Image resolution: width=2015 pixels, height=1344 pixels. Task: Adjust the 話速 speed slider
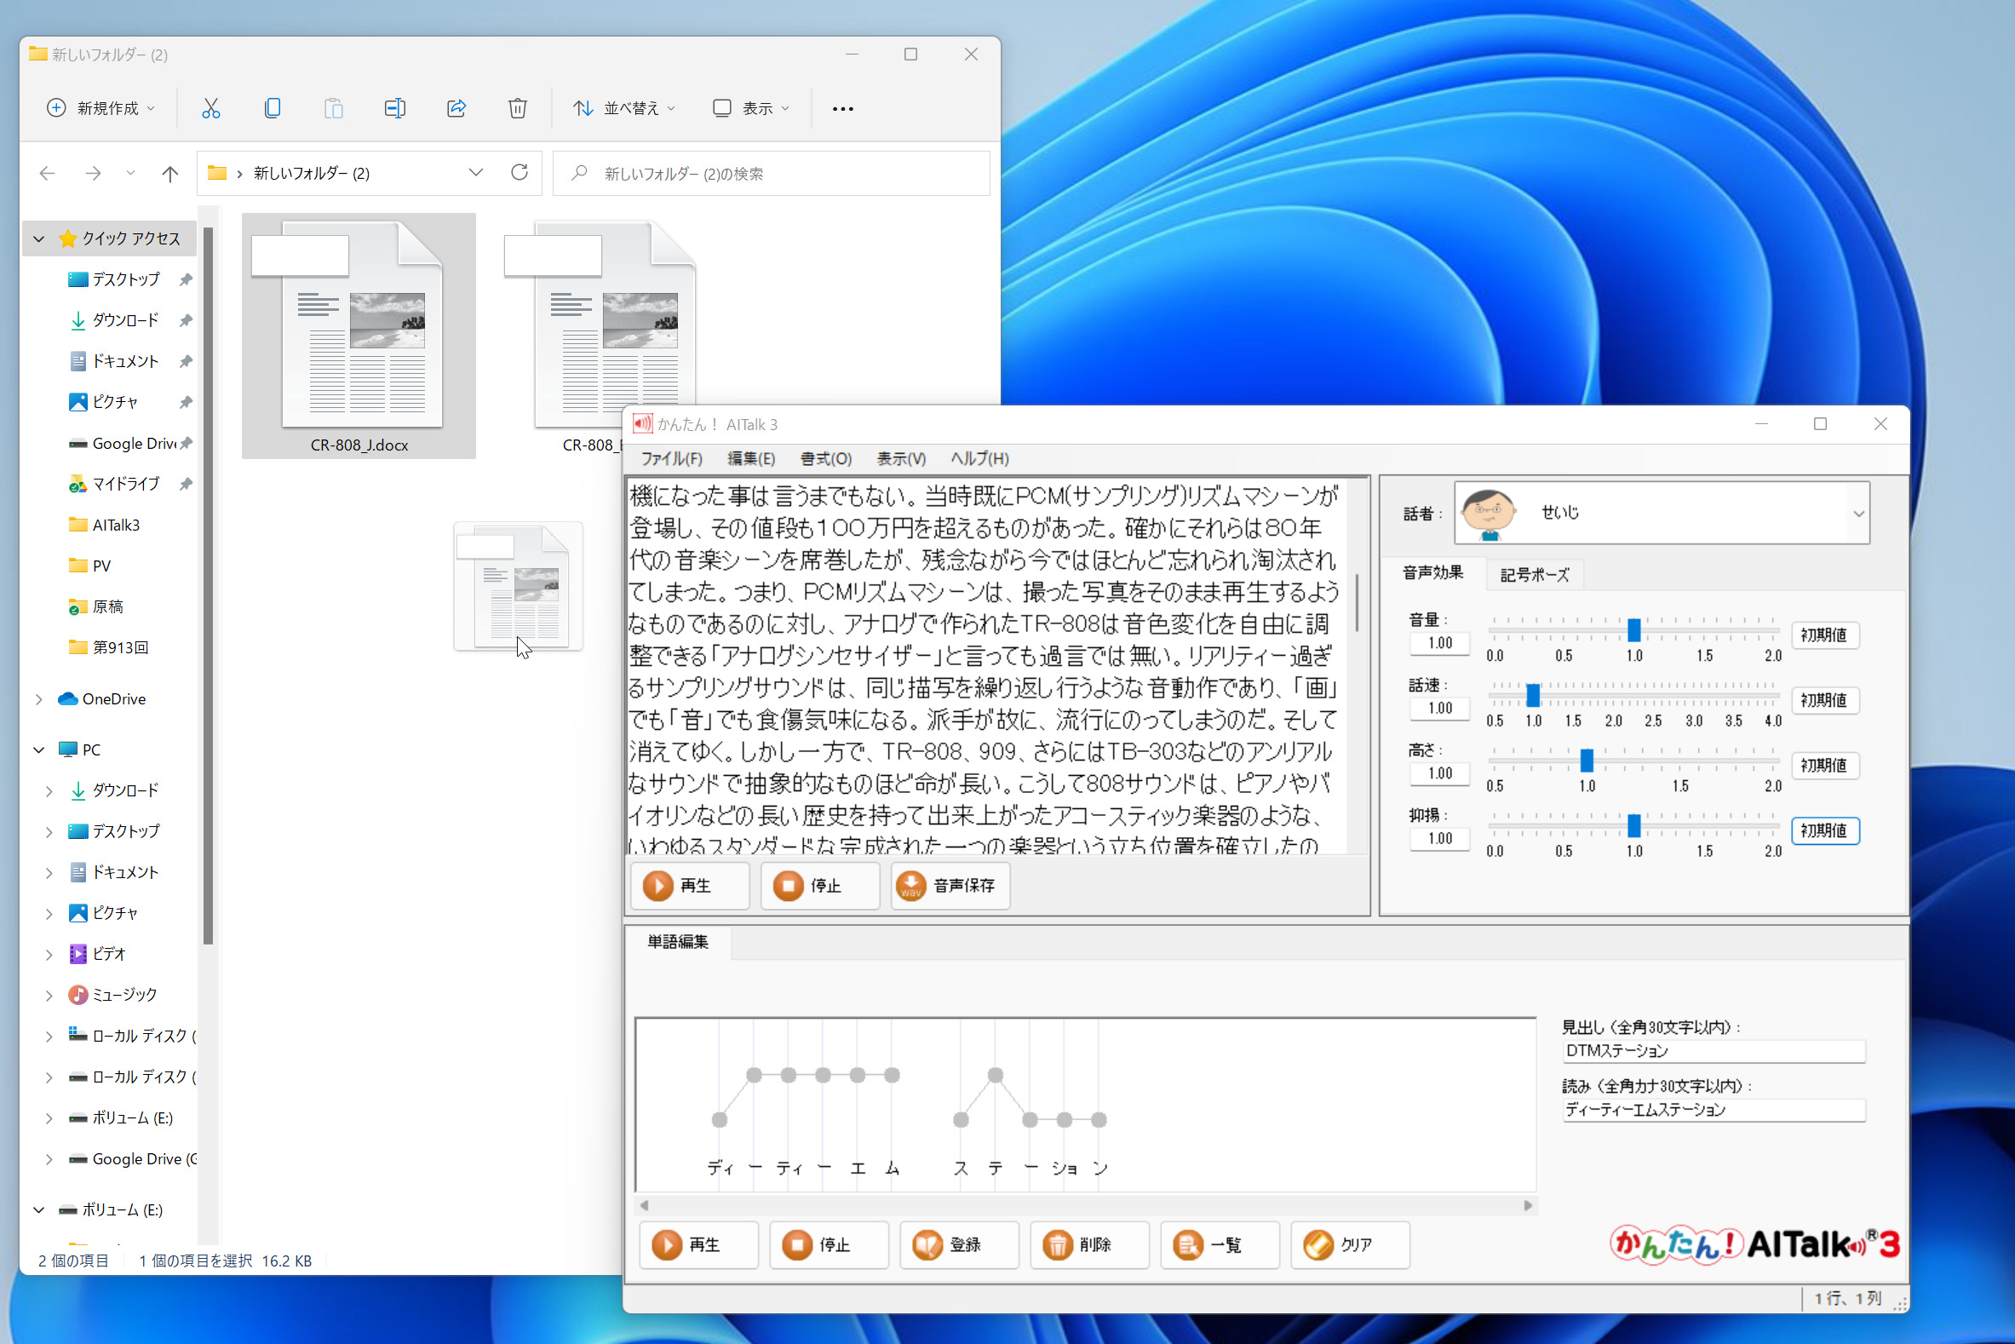(1533, 695)
